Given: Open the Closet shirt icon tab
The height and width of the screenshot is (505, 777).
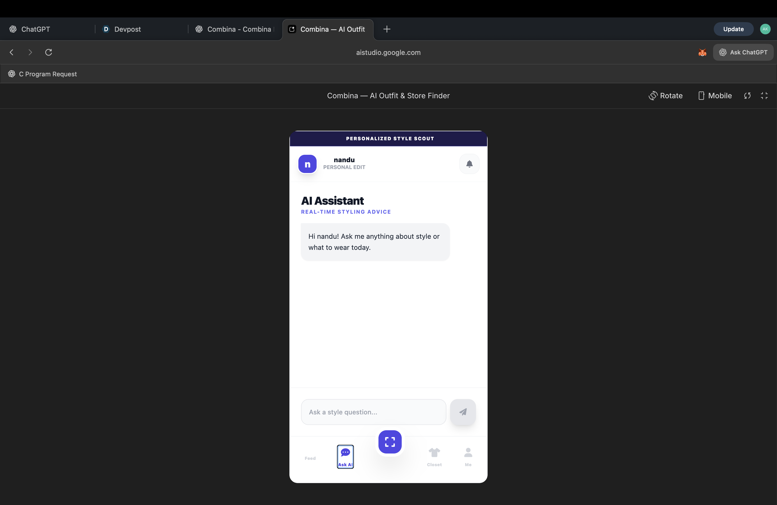Looking at the screenshot, I should pos(434,456).
